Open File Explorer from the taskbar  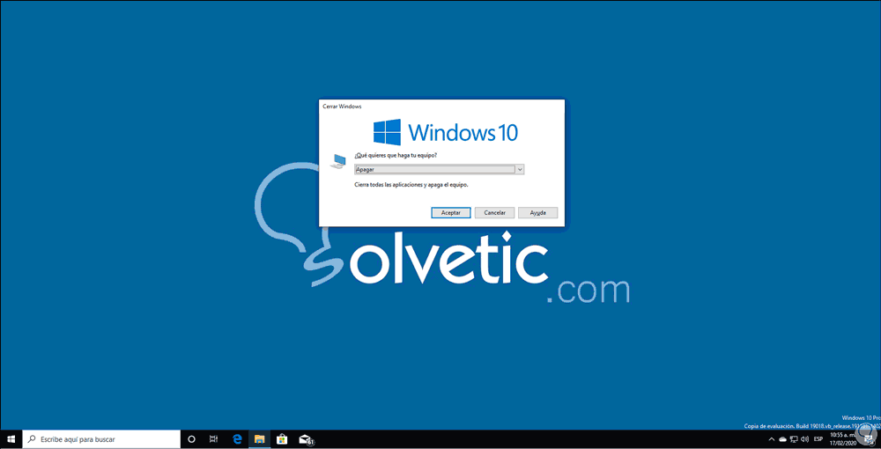pyautogui.click(x=259, y=439)
